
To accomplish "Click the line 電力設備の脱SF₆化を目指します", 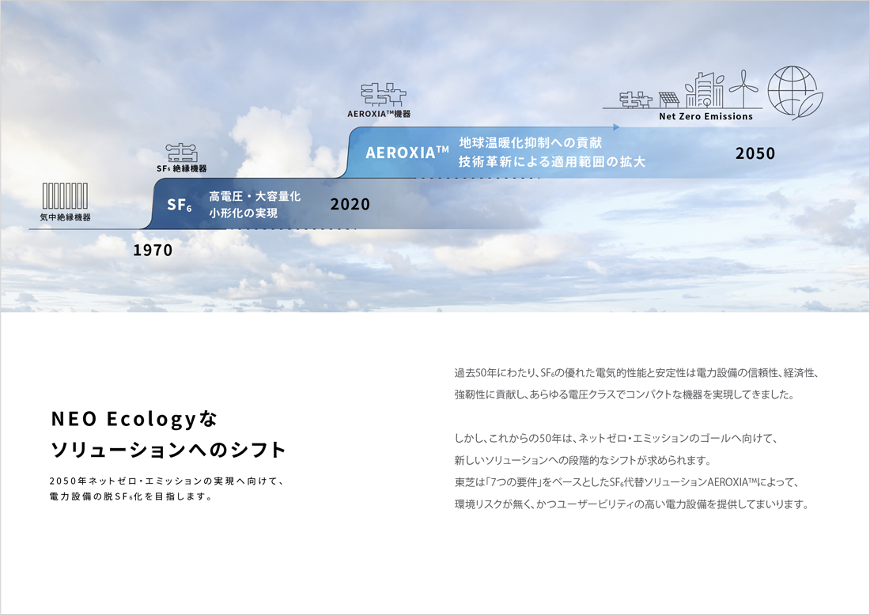I will (x=131, y=496).
